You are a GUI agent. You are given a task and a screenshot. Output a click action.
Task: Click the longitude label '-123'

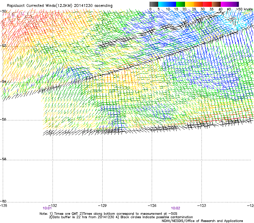202,206
